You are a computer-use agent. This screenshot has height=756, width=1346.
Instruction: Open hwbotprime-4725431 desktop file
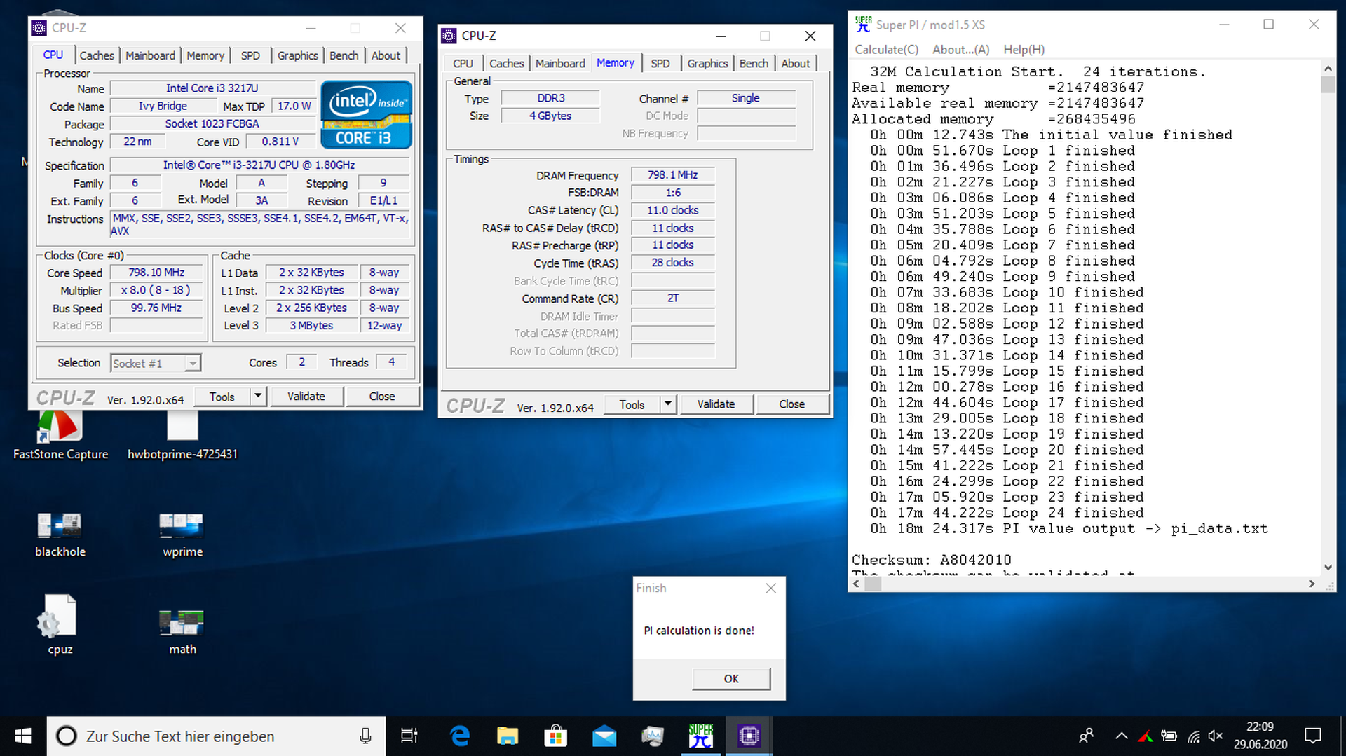point(182,434)
